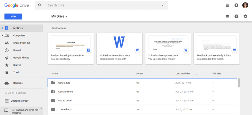Open the 3. Paid vs free options.docx card
252x115 pixels.
tap(168, 48)
